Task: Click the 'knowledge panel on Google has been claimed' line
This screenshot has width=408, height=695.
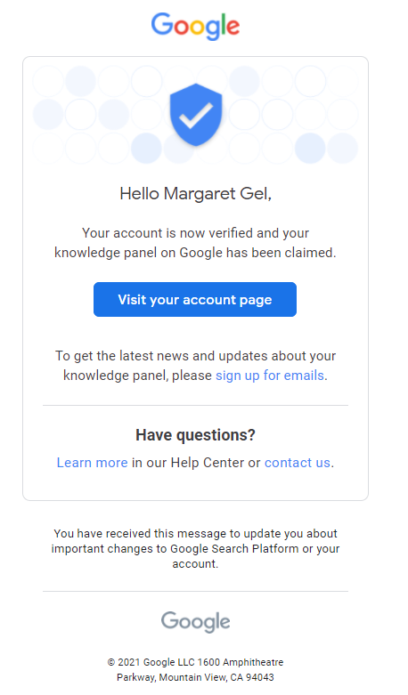Action: click(x=196, y=253)
